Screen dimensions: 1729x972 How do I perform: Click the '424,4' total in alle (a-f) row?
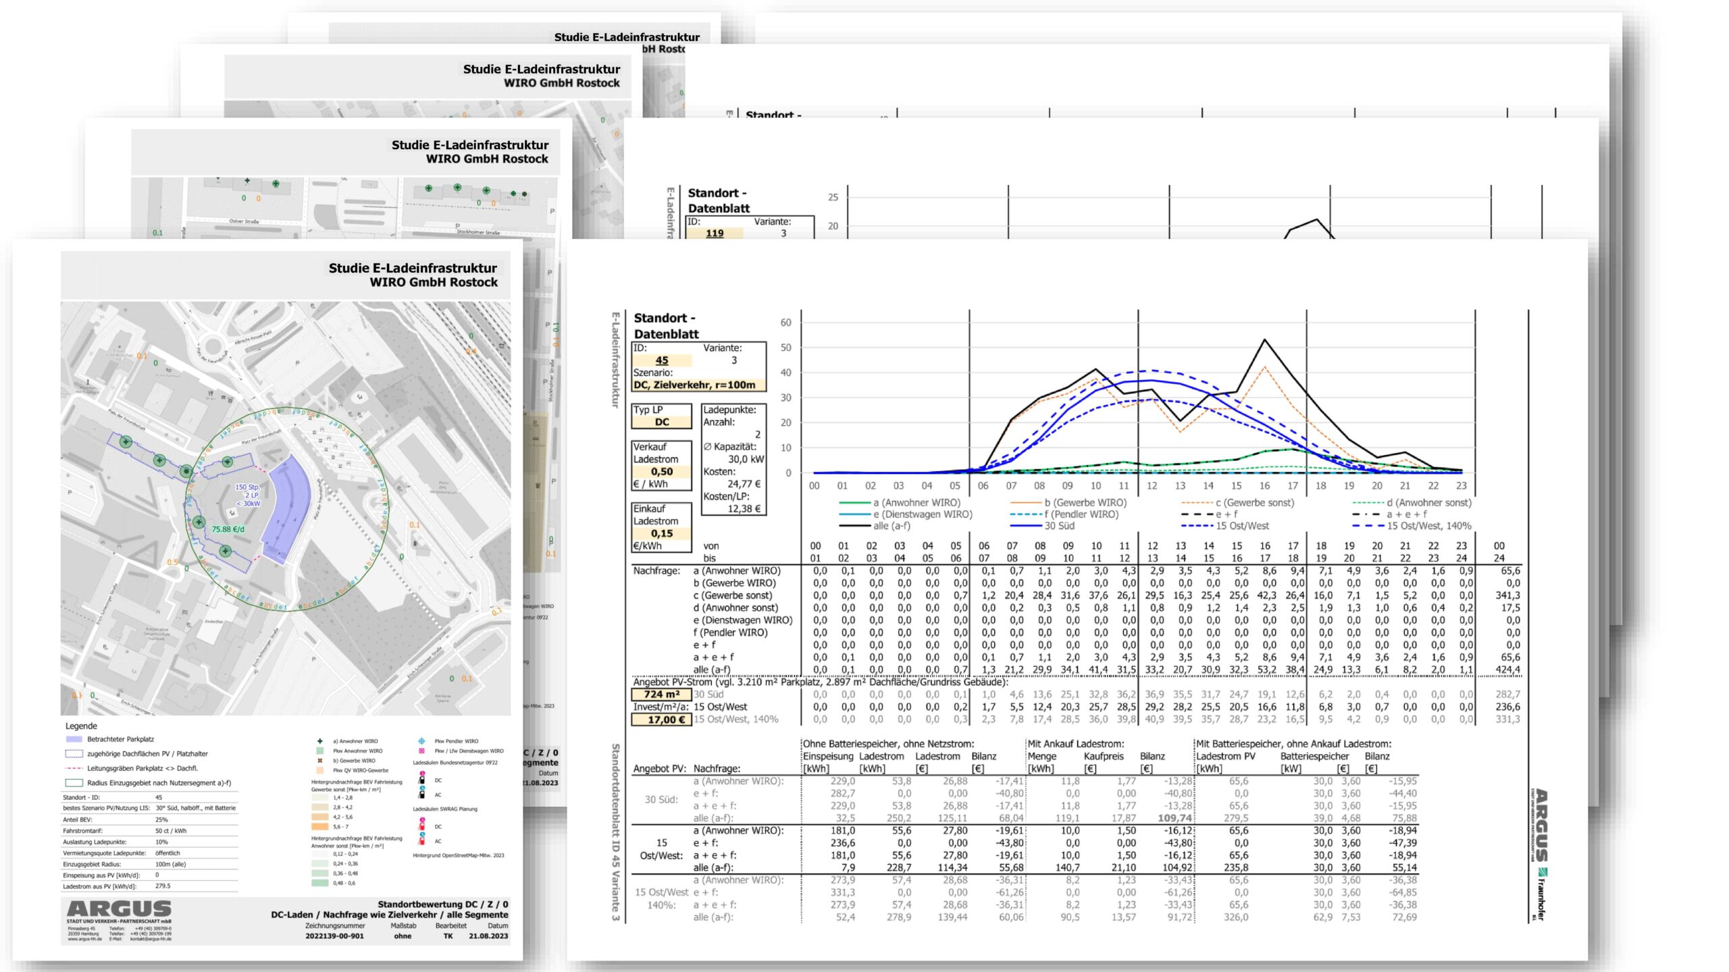click(1507, 670)
